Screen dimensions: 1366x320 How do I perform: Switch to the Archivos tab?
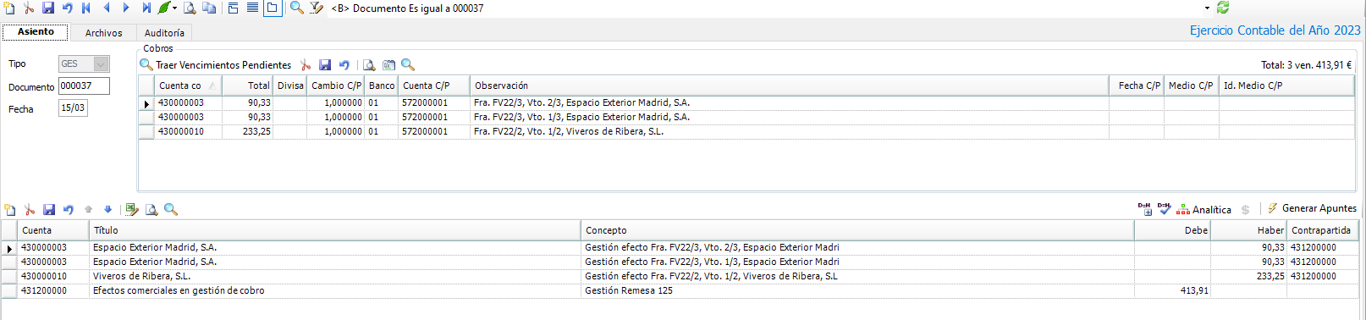(103, 33)
